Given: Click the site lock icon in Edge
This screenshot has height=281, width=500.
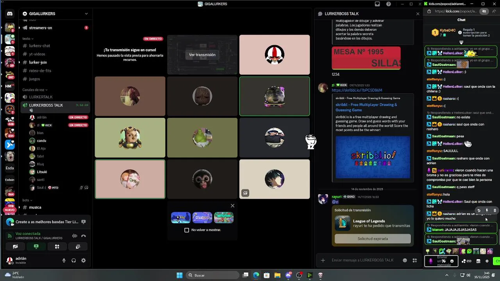Looking at the screenshot, I should tap(429, 11).
